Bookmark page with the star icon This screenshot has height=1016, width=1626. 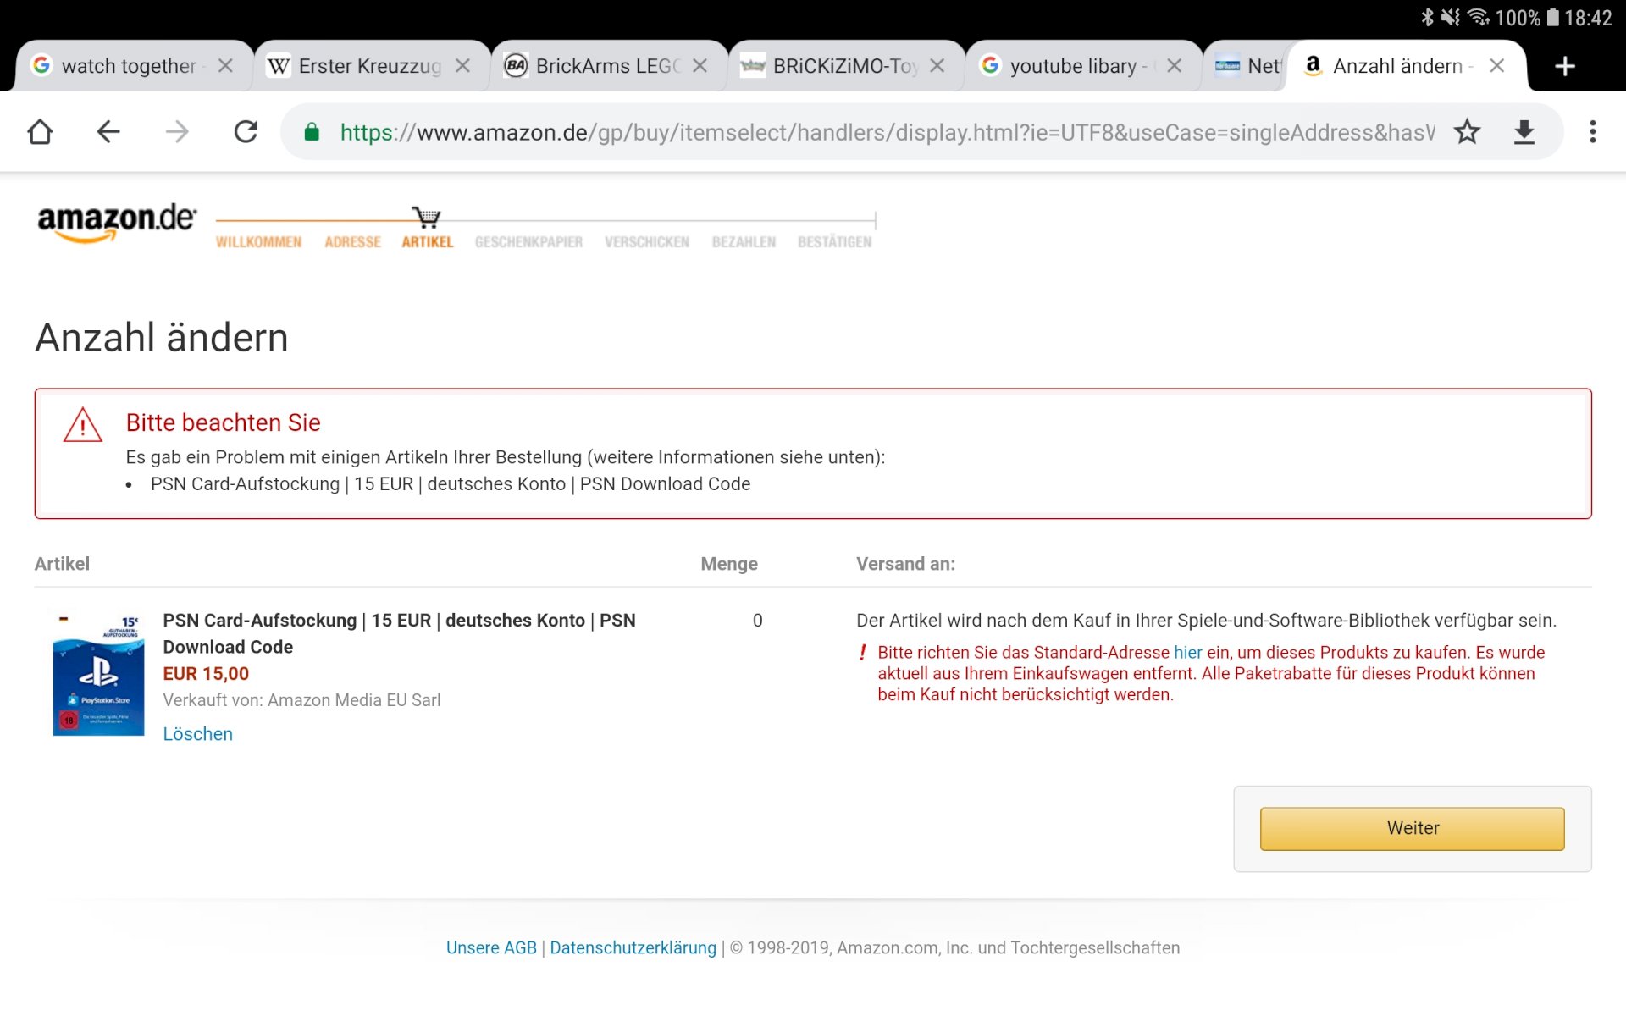[1467, 132]
